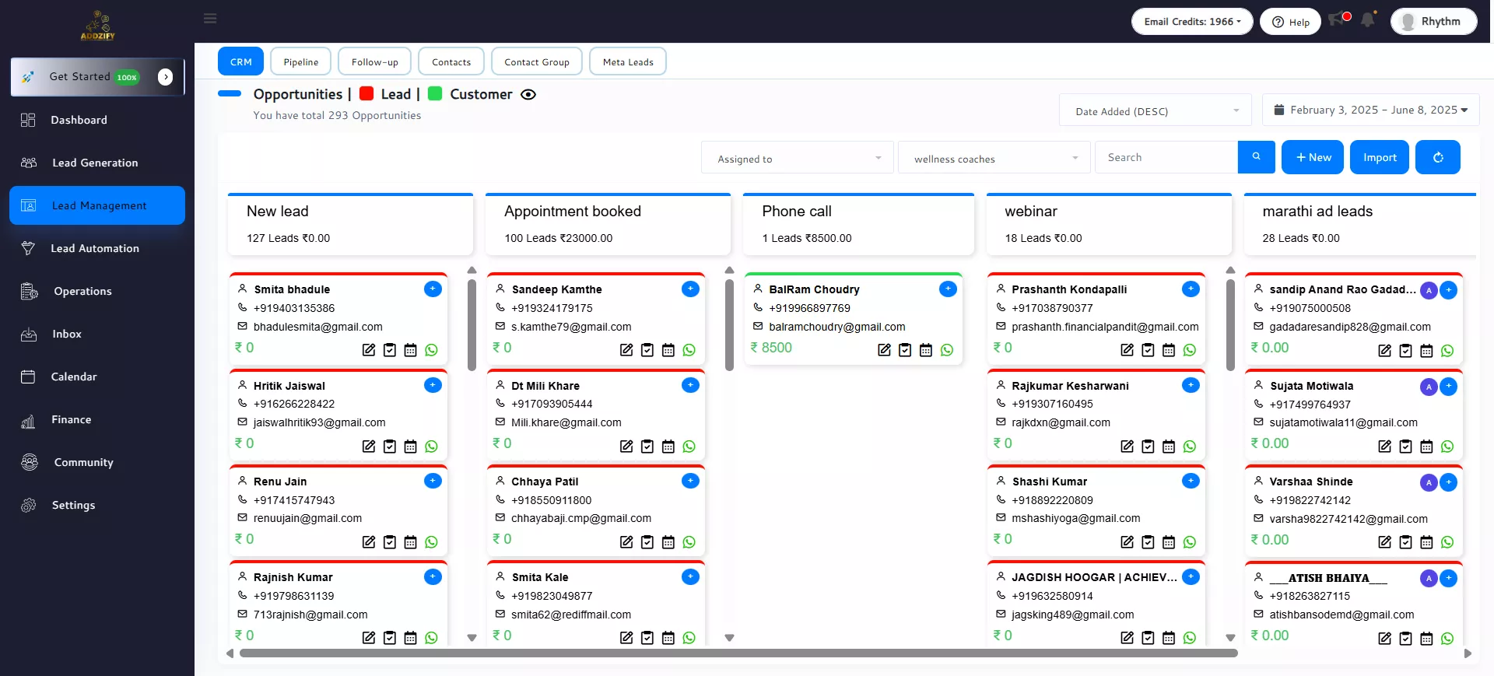
Task: Click the Import button
Action: (1379, 157)
